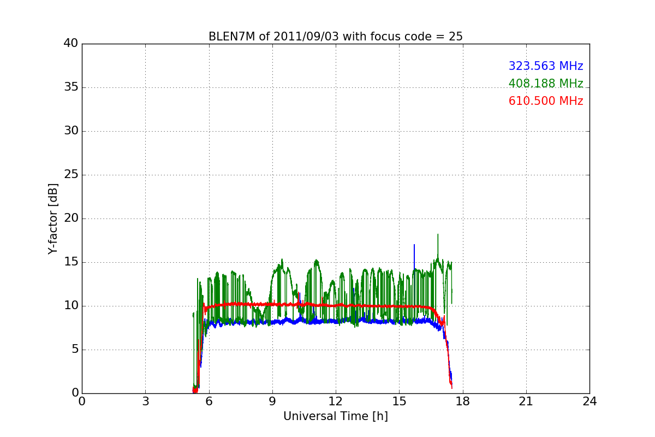
Task: Click the x-axis tick label '24'
Action: pyautogui.click(x=589, y=401)
